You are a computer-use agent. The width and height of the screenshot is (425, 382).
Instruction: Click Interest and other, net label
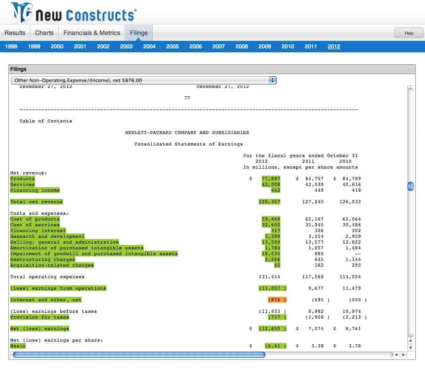tap(46, 300)
